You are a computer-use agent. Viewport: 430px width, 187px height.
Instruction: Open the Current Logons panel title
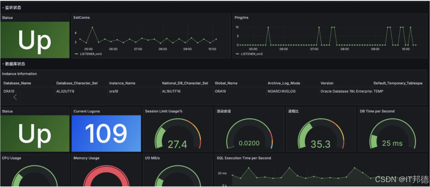tap(87, 111)
